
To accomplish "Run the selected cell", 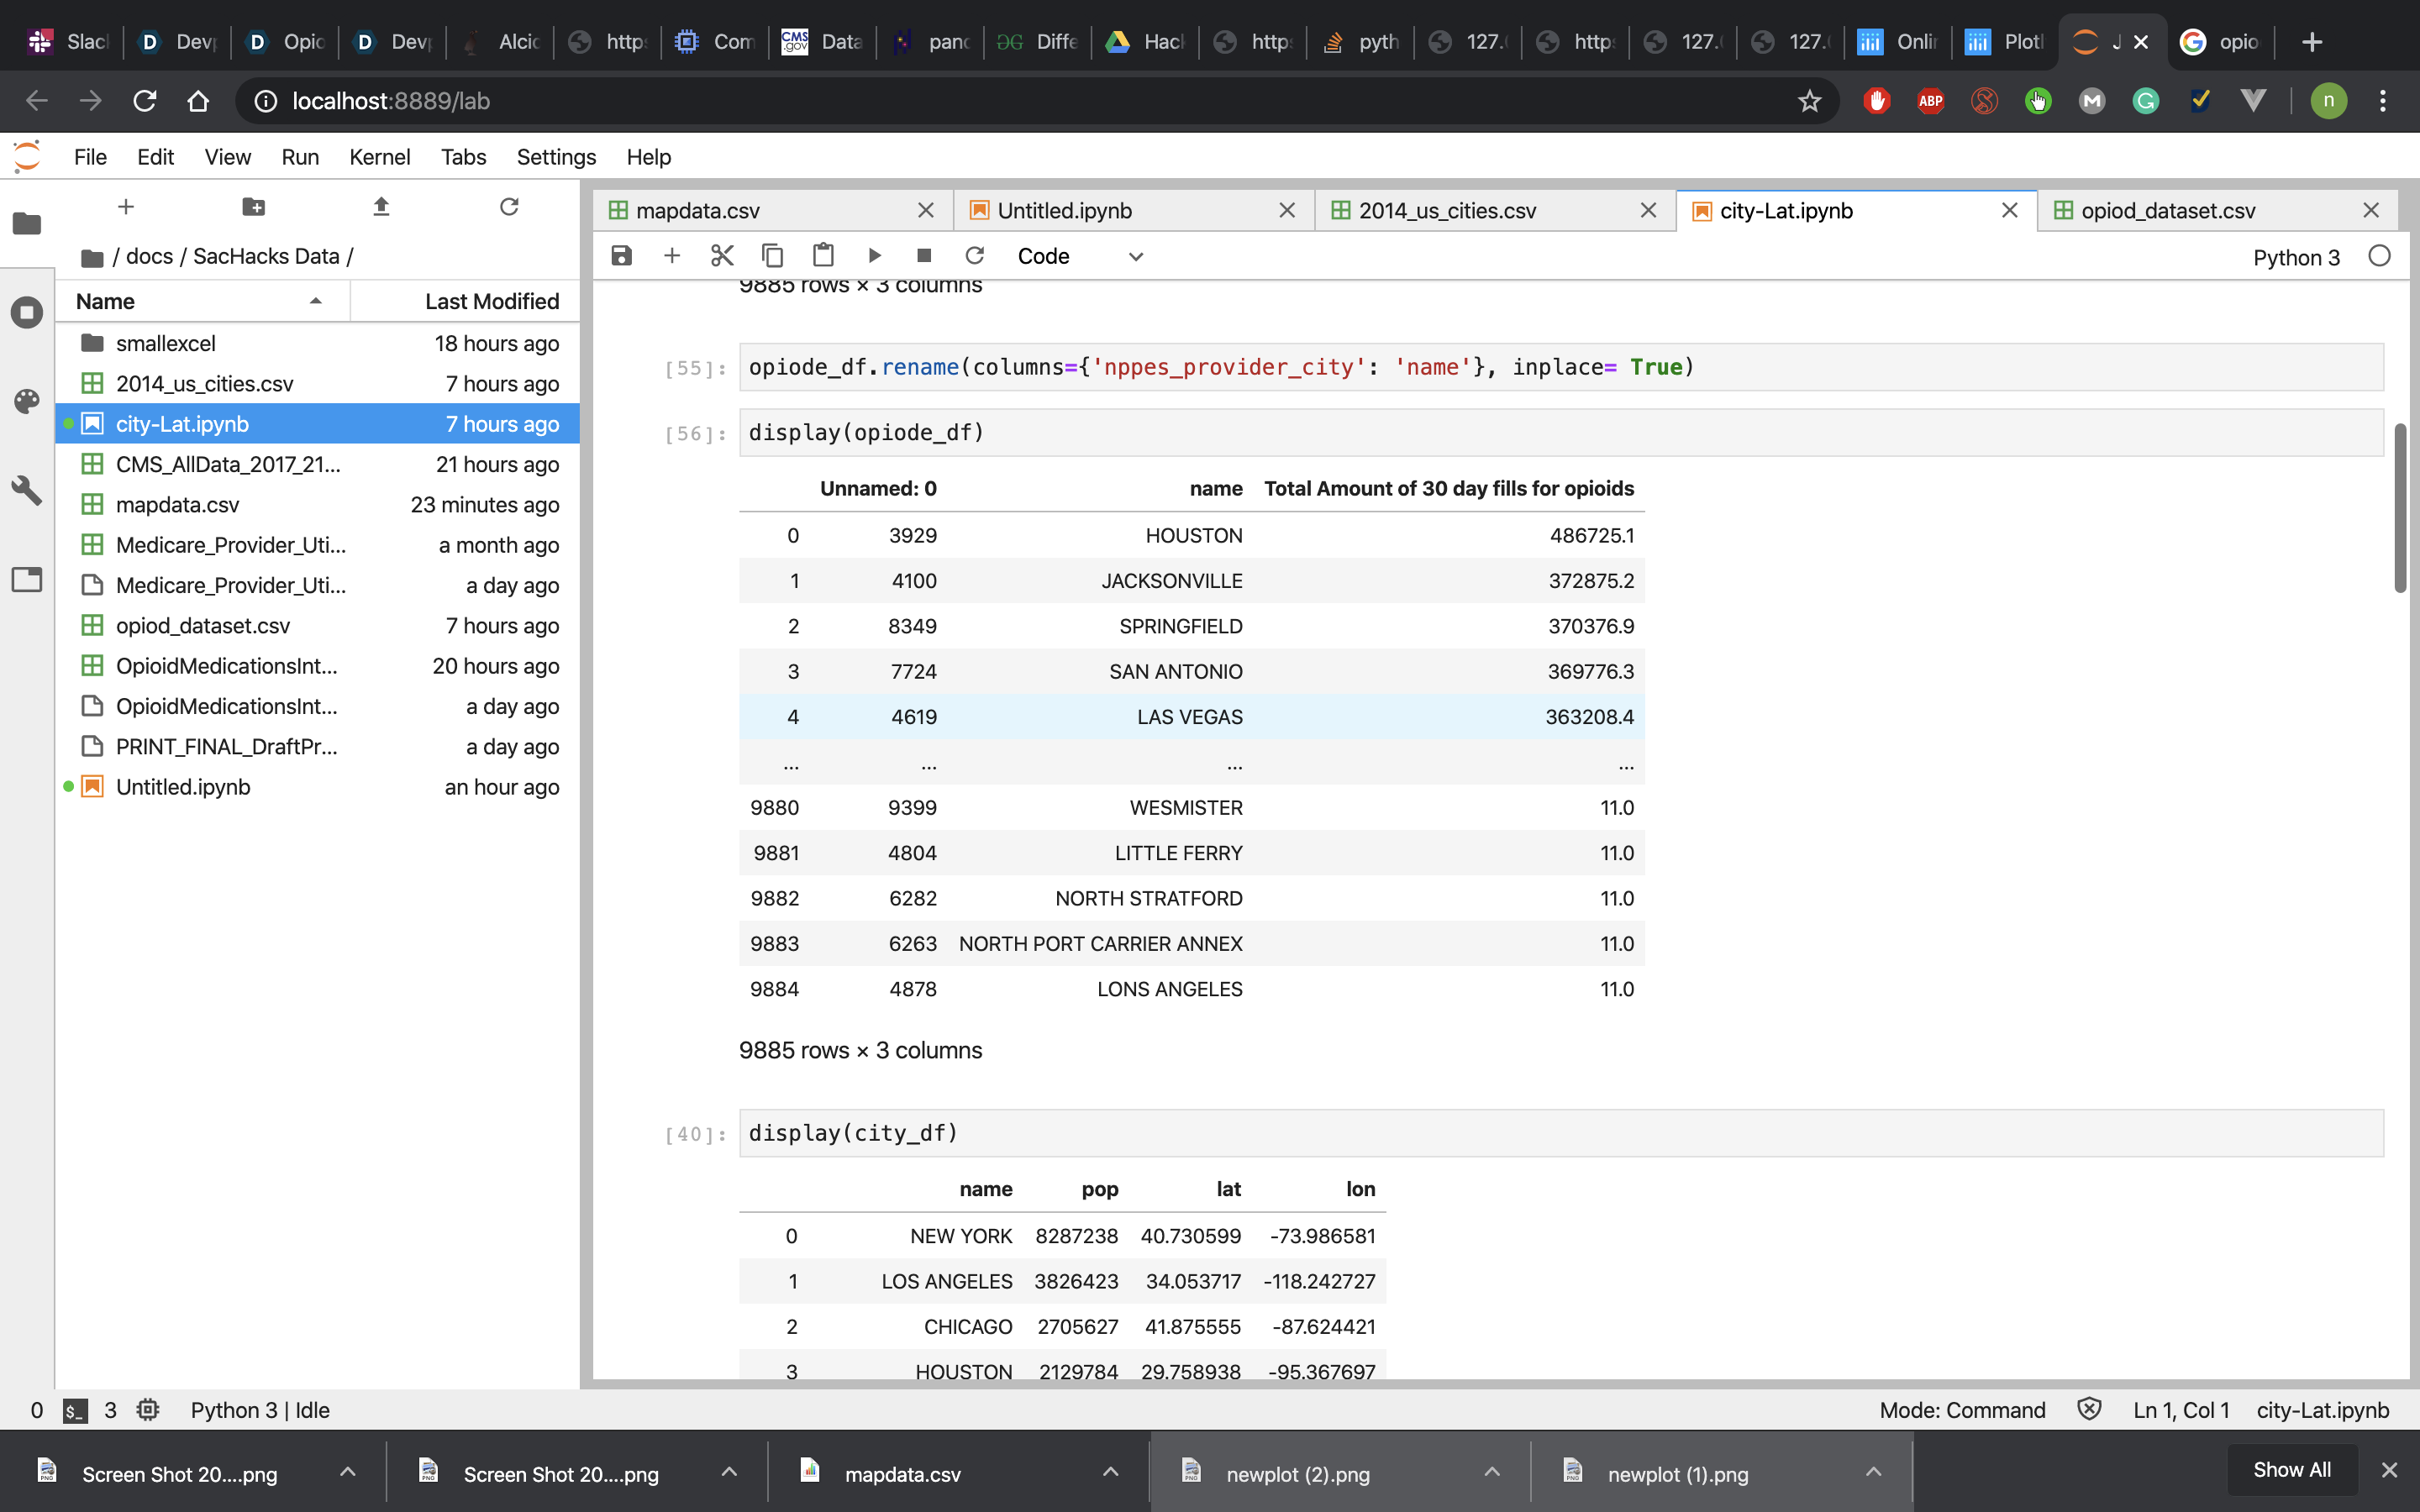I will point(874,256).
